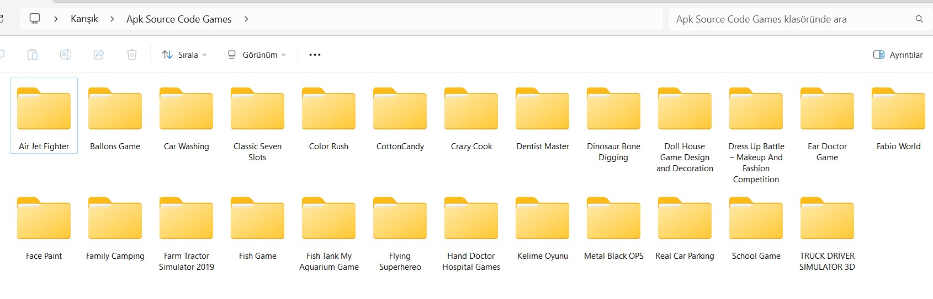This screenshot has width=933, height=299.
Task: Go to Karışık in breadcrumb
Action: coord(84,19)
